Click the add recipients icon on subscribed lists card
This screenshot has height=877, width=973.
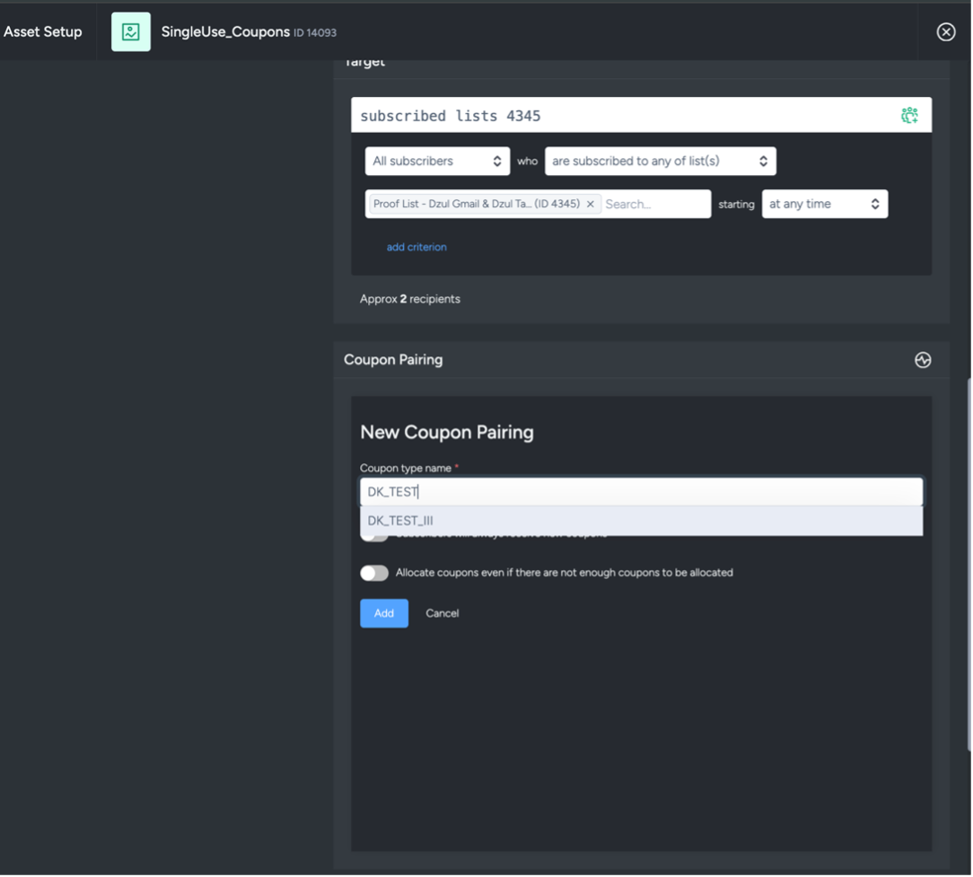click(909, 115)
